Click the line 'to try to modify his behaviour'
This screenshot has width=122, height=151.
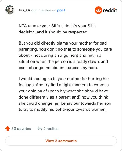click(63, 110)
